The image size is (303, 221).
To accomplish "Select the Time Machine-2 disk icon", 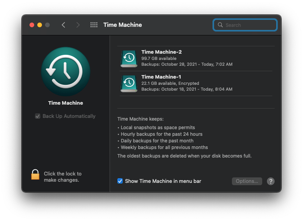I will 129,59.
